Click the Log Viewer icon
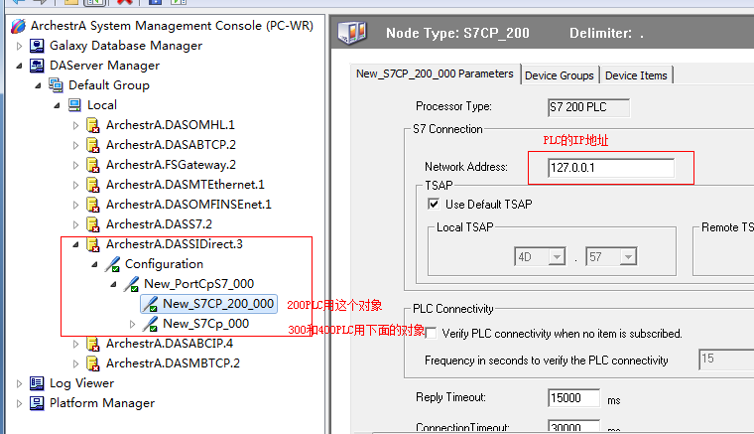The height and width of the screenshot is (434, 754). click(37, 383)
